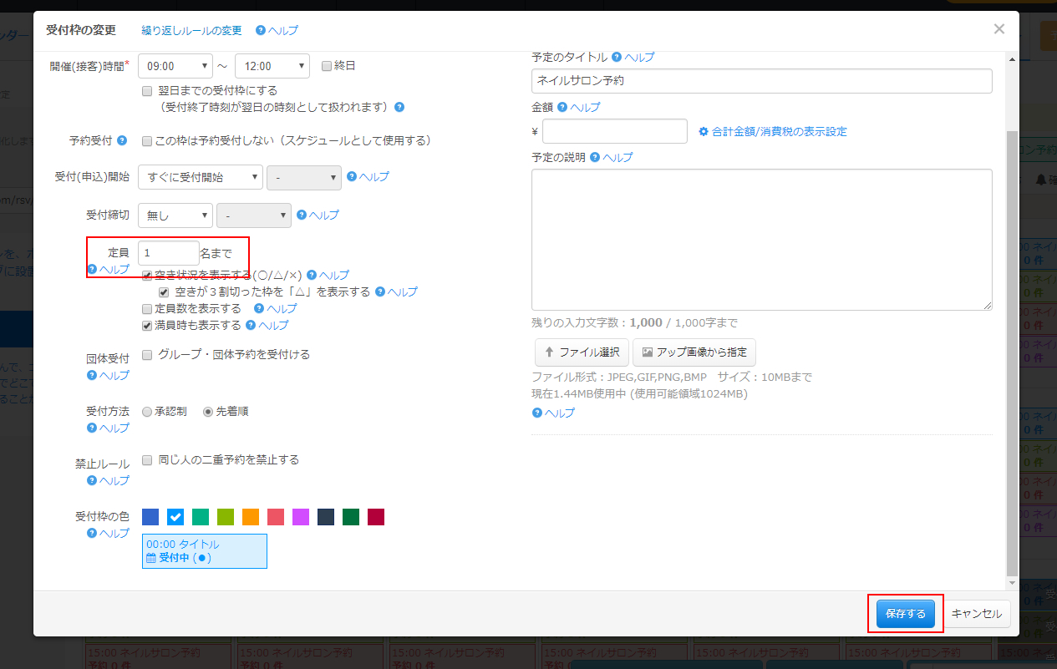Click help icon next to 予約受付 label
This screenshot has width=1057, height=669.
[122, 140]
